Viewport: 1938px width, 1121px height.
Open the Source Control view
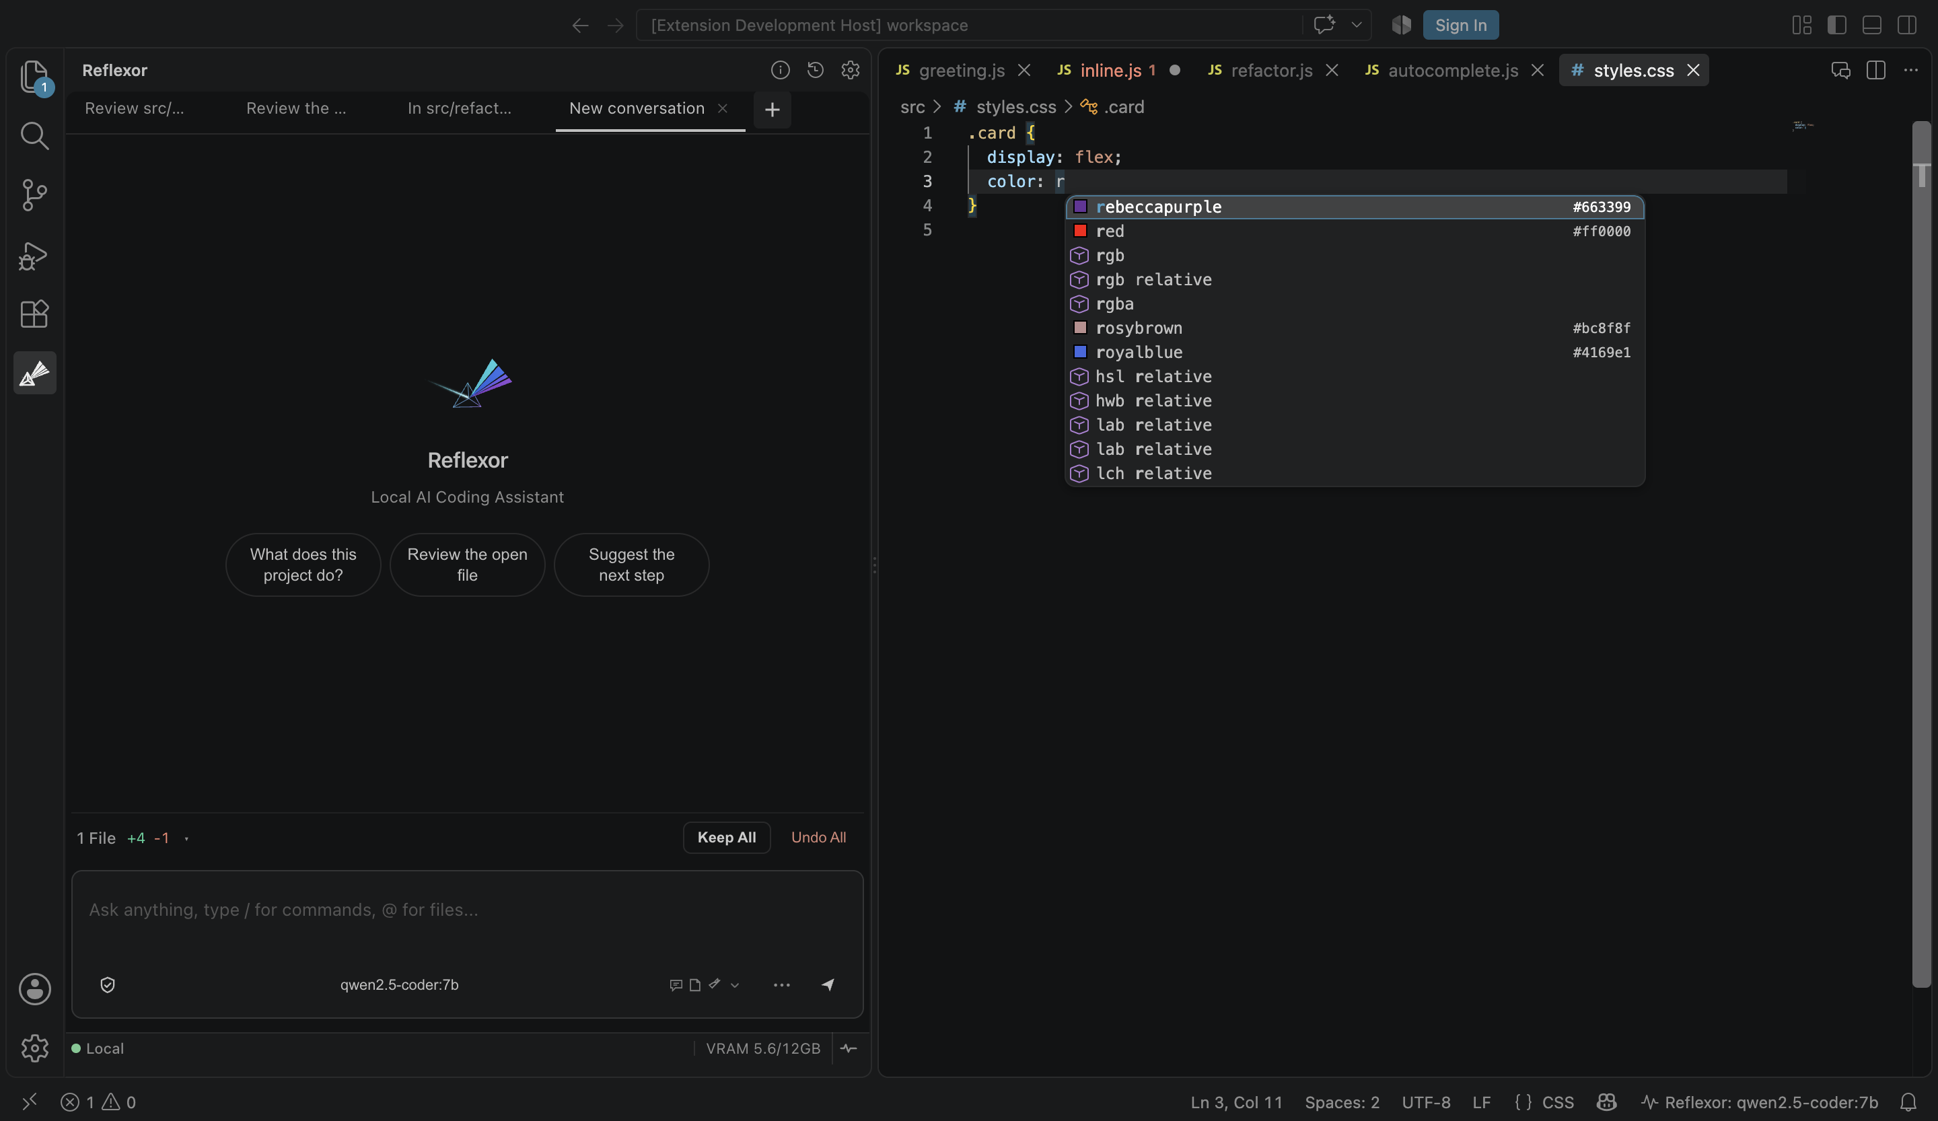[34, 195]
